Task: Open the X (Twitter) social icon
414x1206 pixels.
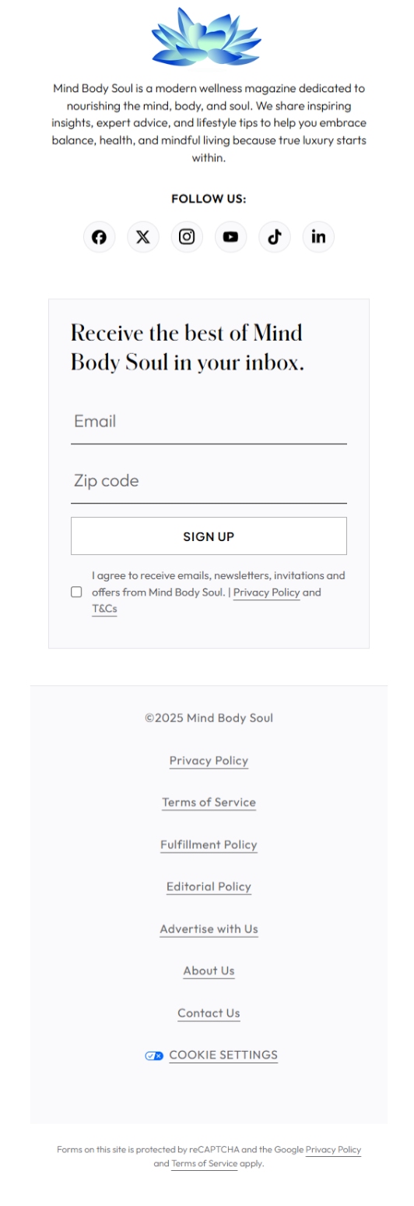Action: coord(143,237)
